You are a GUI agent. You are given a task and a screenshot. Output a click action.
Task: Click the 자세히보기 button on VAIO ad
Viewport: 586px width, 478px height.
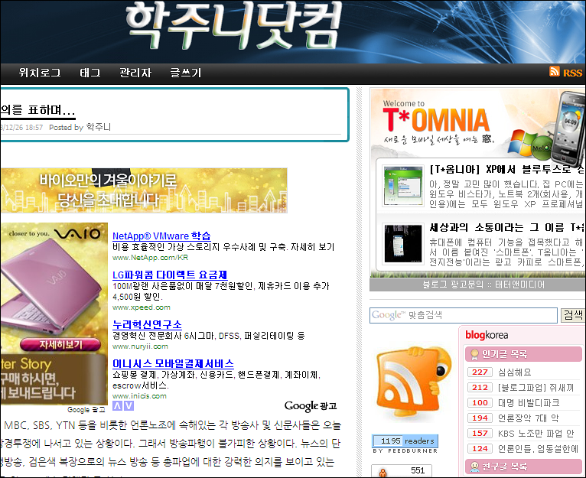click(60, 345)
